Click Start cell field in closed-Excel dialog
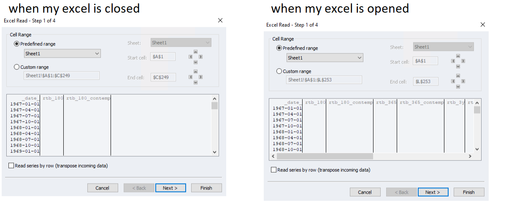Viewport: 506px width, 213px height. [163, 57]
